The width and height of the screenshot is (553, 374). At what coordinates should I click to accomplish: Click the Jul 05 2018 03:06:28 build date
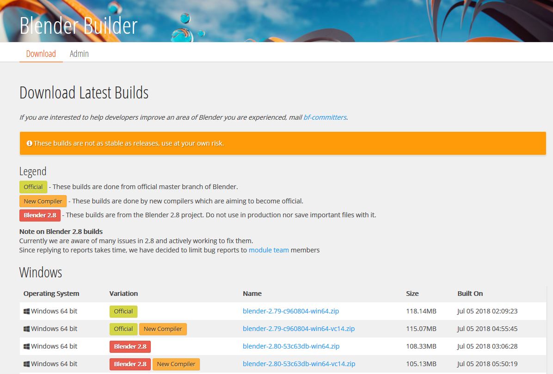click(x=487, y=346)
